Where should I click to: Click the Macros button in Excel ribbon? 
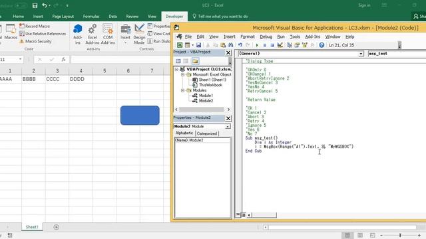(x=11, y=32)
